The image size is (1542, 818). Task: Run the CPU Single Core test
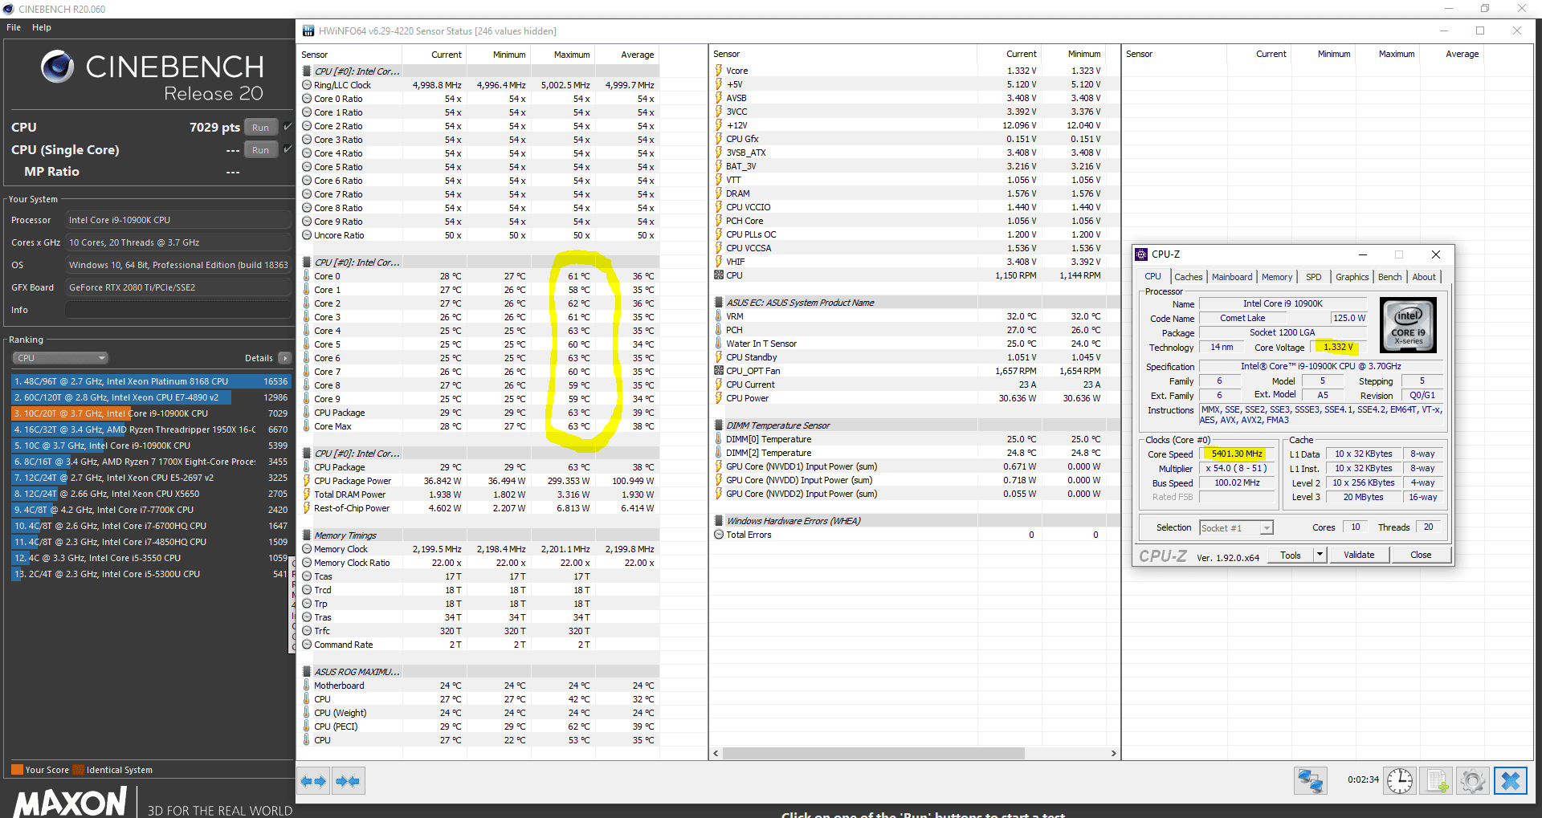click(x=260, y=149)
